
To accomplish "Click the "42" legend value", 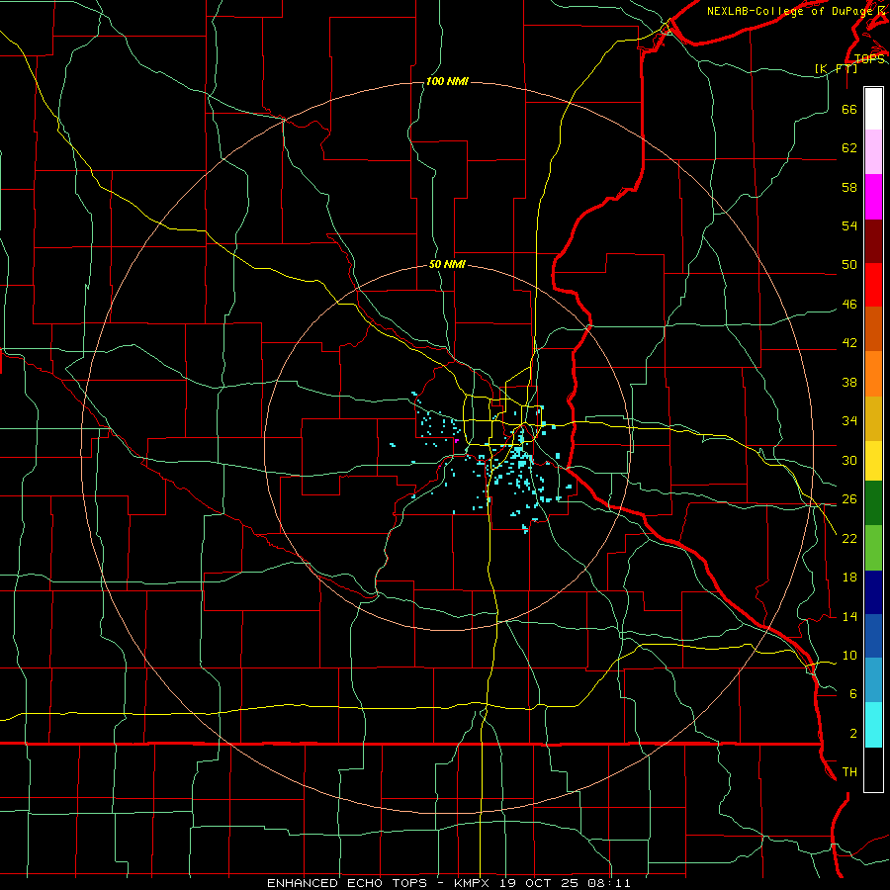I will click(x=849, y=343).
